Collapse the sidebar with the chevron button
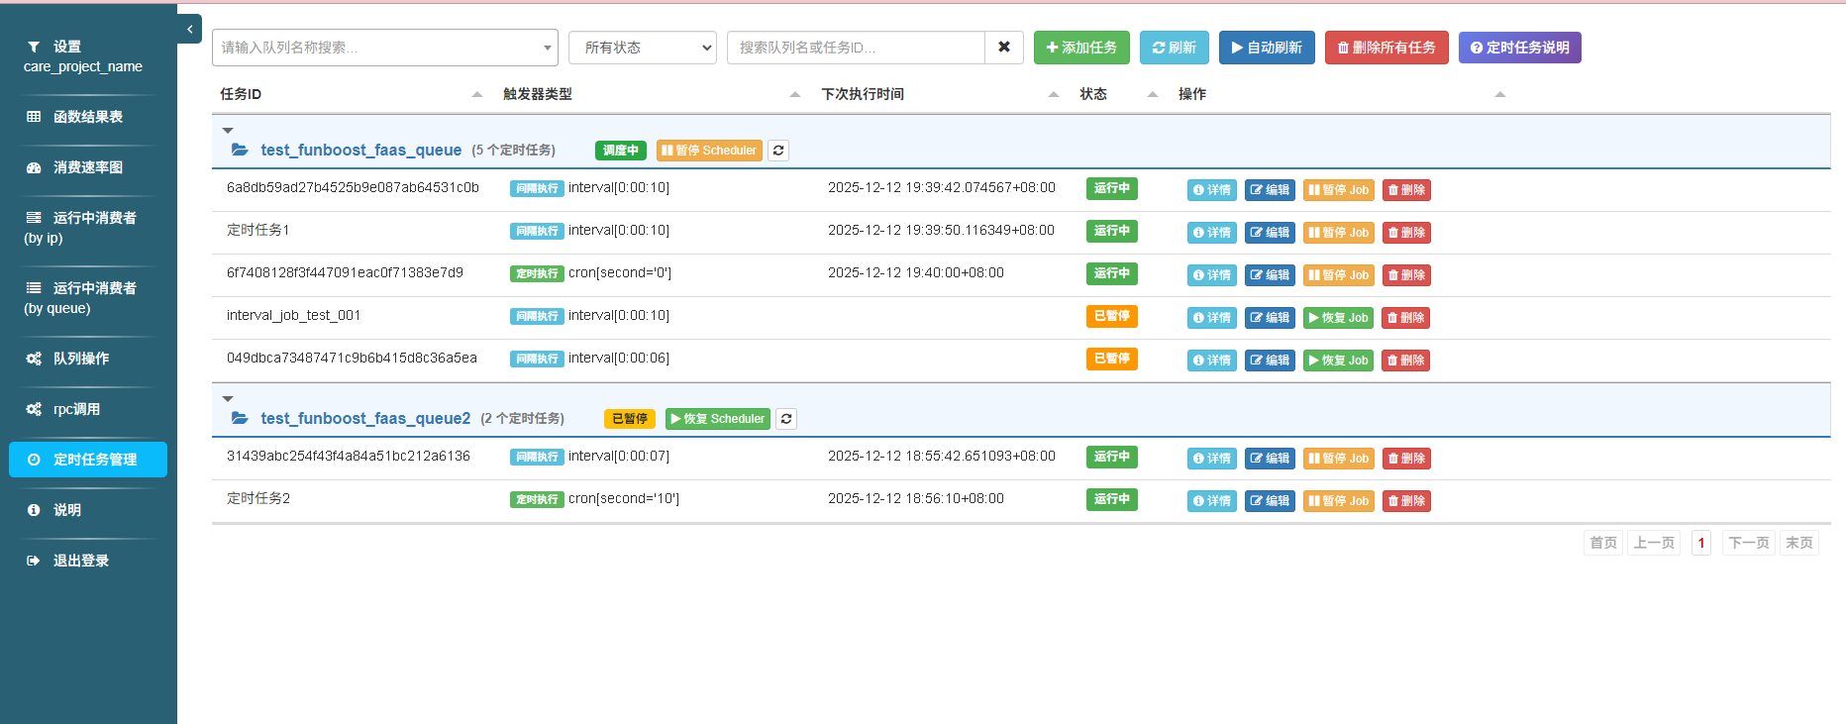Viewport: 1846px width, 724px height. 190,29
